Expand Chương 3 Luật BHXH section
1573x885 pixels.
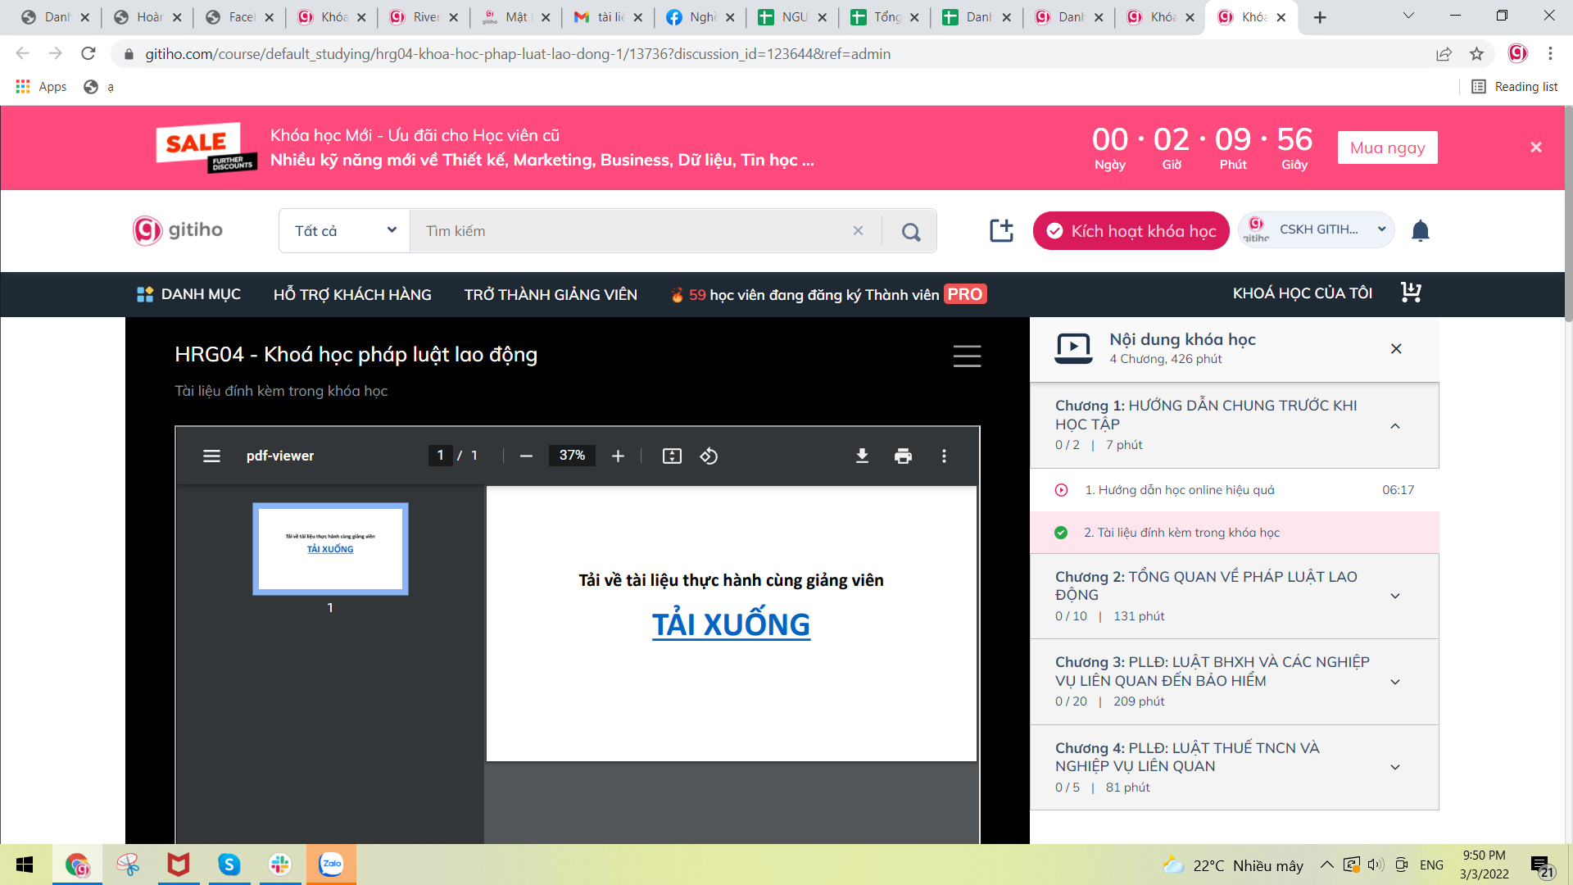1395,682
